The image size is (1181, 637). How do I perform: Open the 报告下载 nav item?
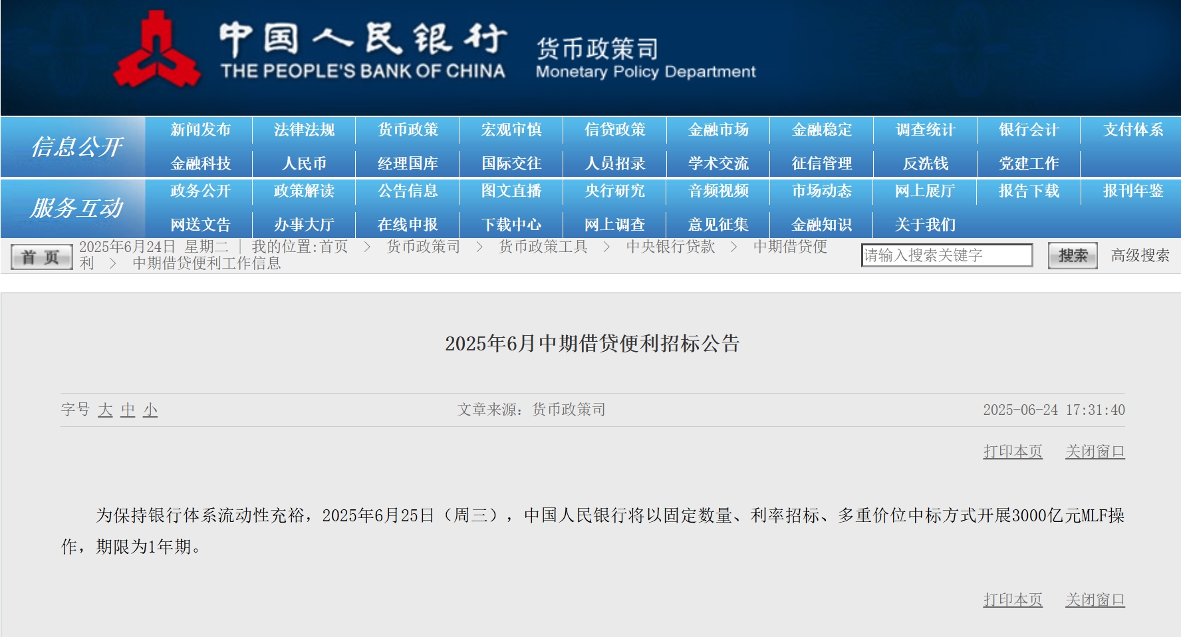click(1029, 191)
